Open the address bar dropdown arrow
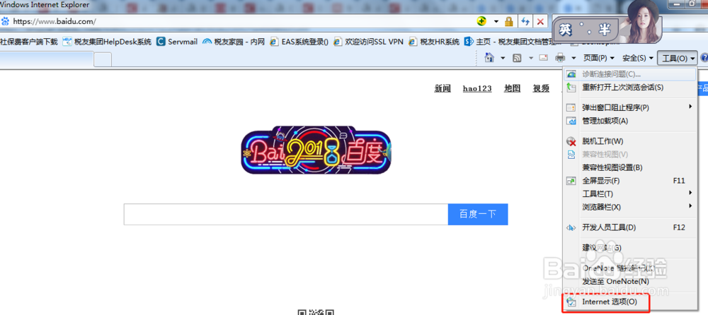708x315 pixels. pyautogui.click(x=496, y=21)
